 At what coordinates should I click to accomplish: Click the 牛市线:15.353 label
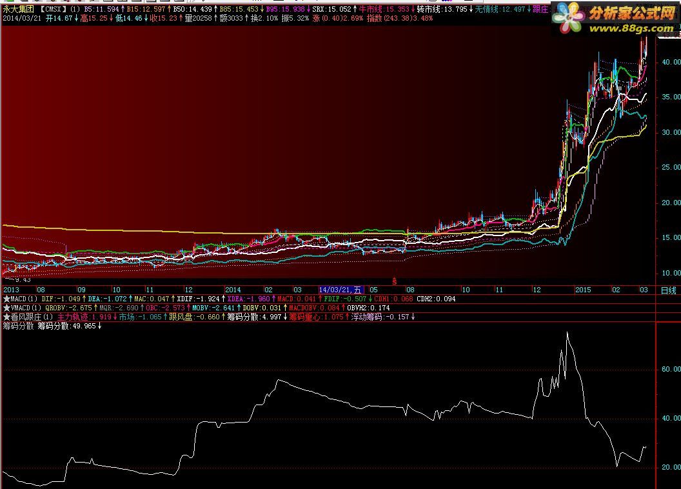click(384, 9)
